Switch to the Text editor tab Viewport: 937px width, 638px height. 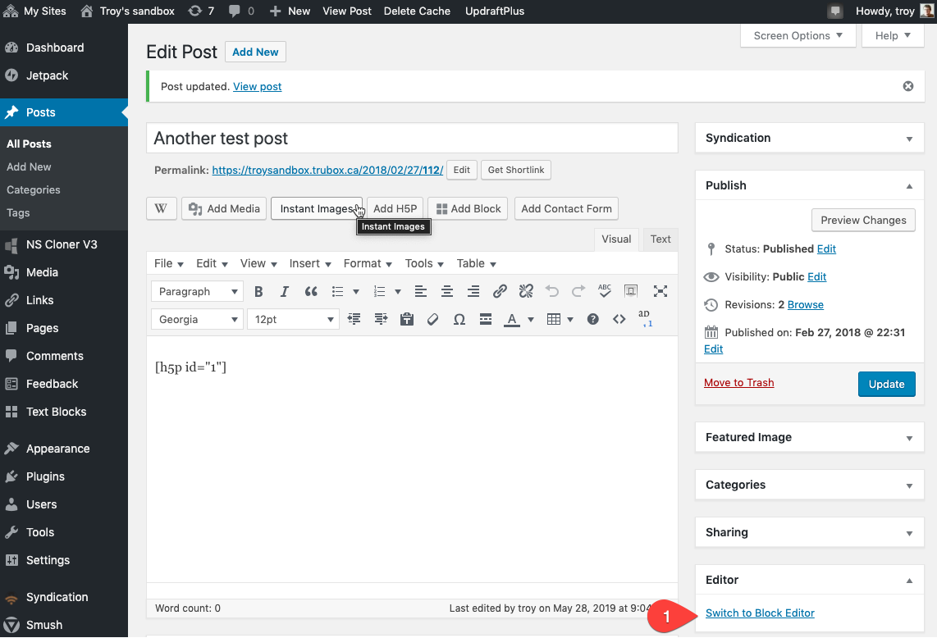coord(660,239)
